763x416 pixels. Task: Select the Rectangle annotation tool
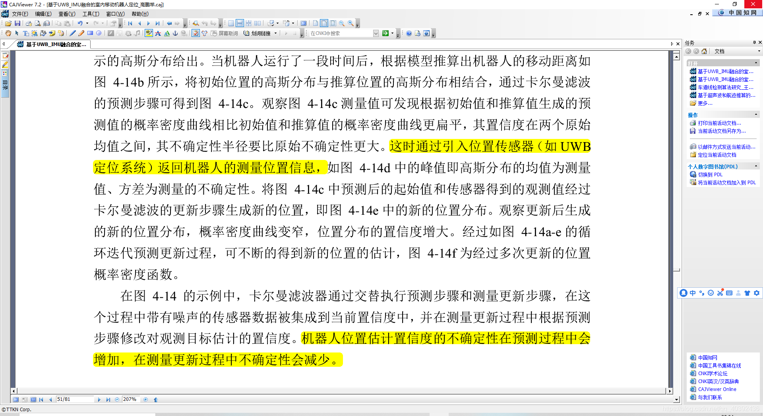coord(90,33)
